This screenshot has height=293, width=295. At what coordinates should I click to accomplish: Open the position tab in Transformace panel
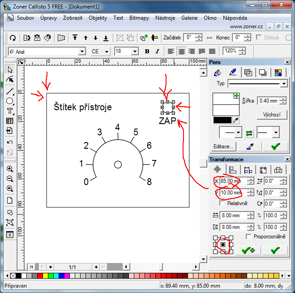point(217,169)
